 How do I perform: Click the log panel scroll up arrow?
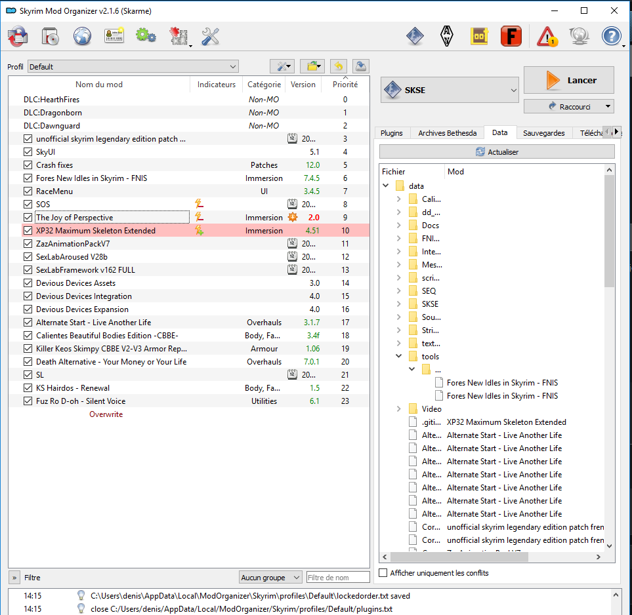[616, 595]
